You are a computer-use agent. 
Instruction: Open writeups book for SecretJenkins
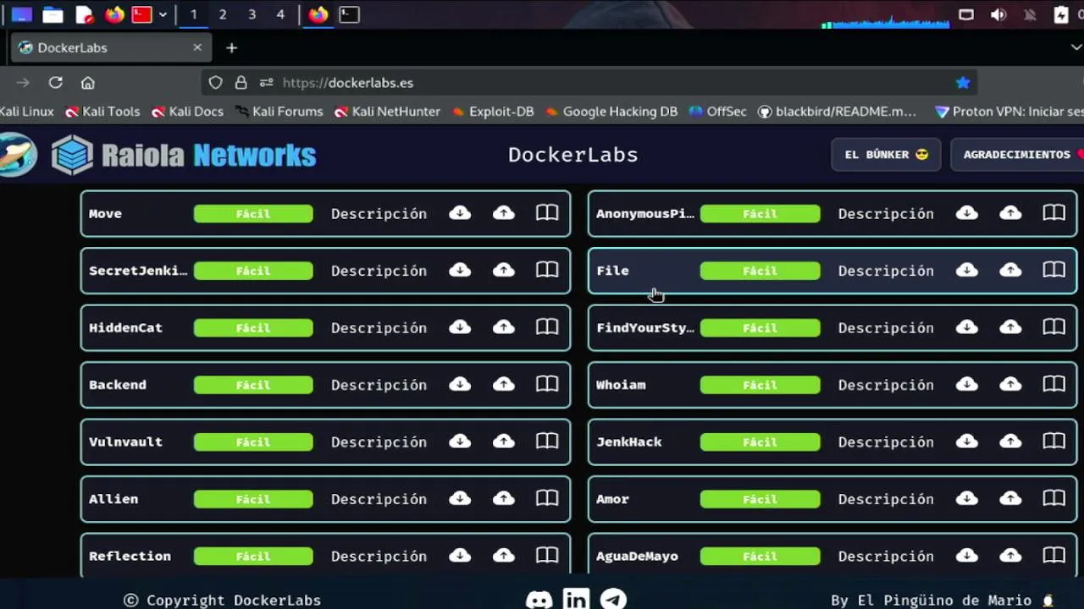(x=547, y=270)
